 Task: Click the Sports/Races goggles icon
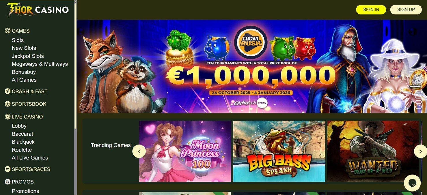pyautogui.click(x=8, y=169)
